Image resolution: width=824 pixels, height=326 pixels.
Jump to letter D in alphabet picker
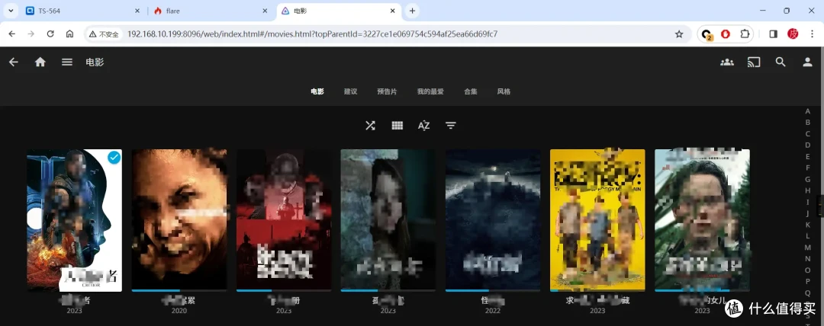[x=808, y=145]
